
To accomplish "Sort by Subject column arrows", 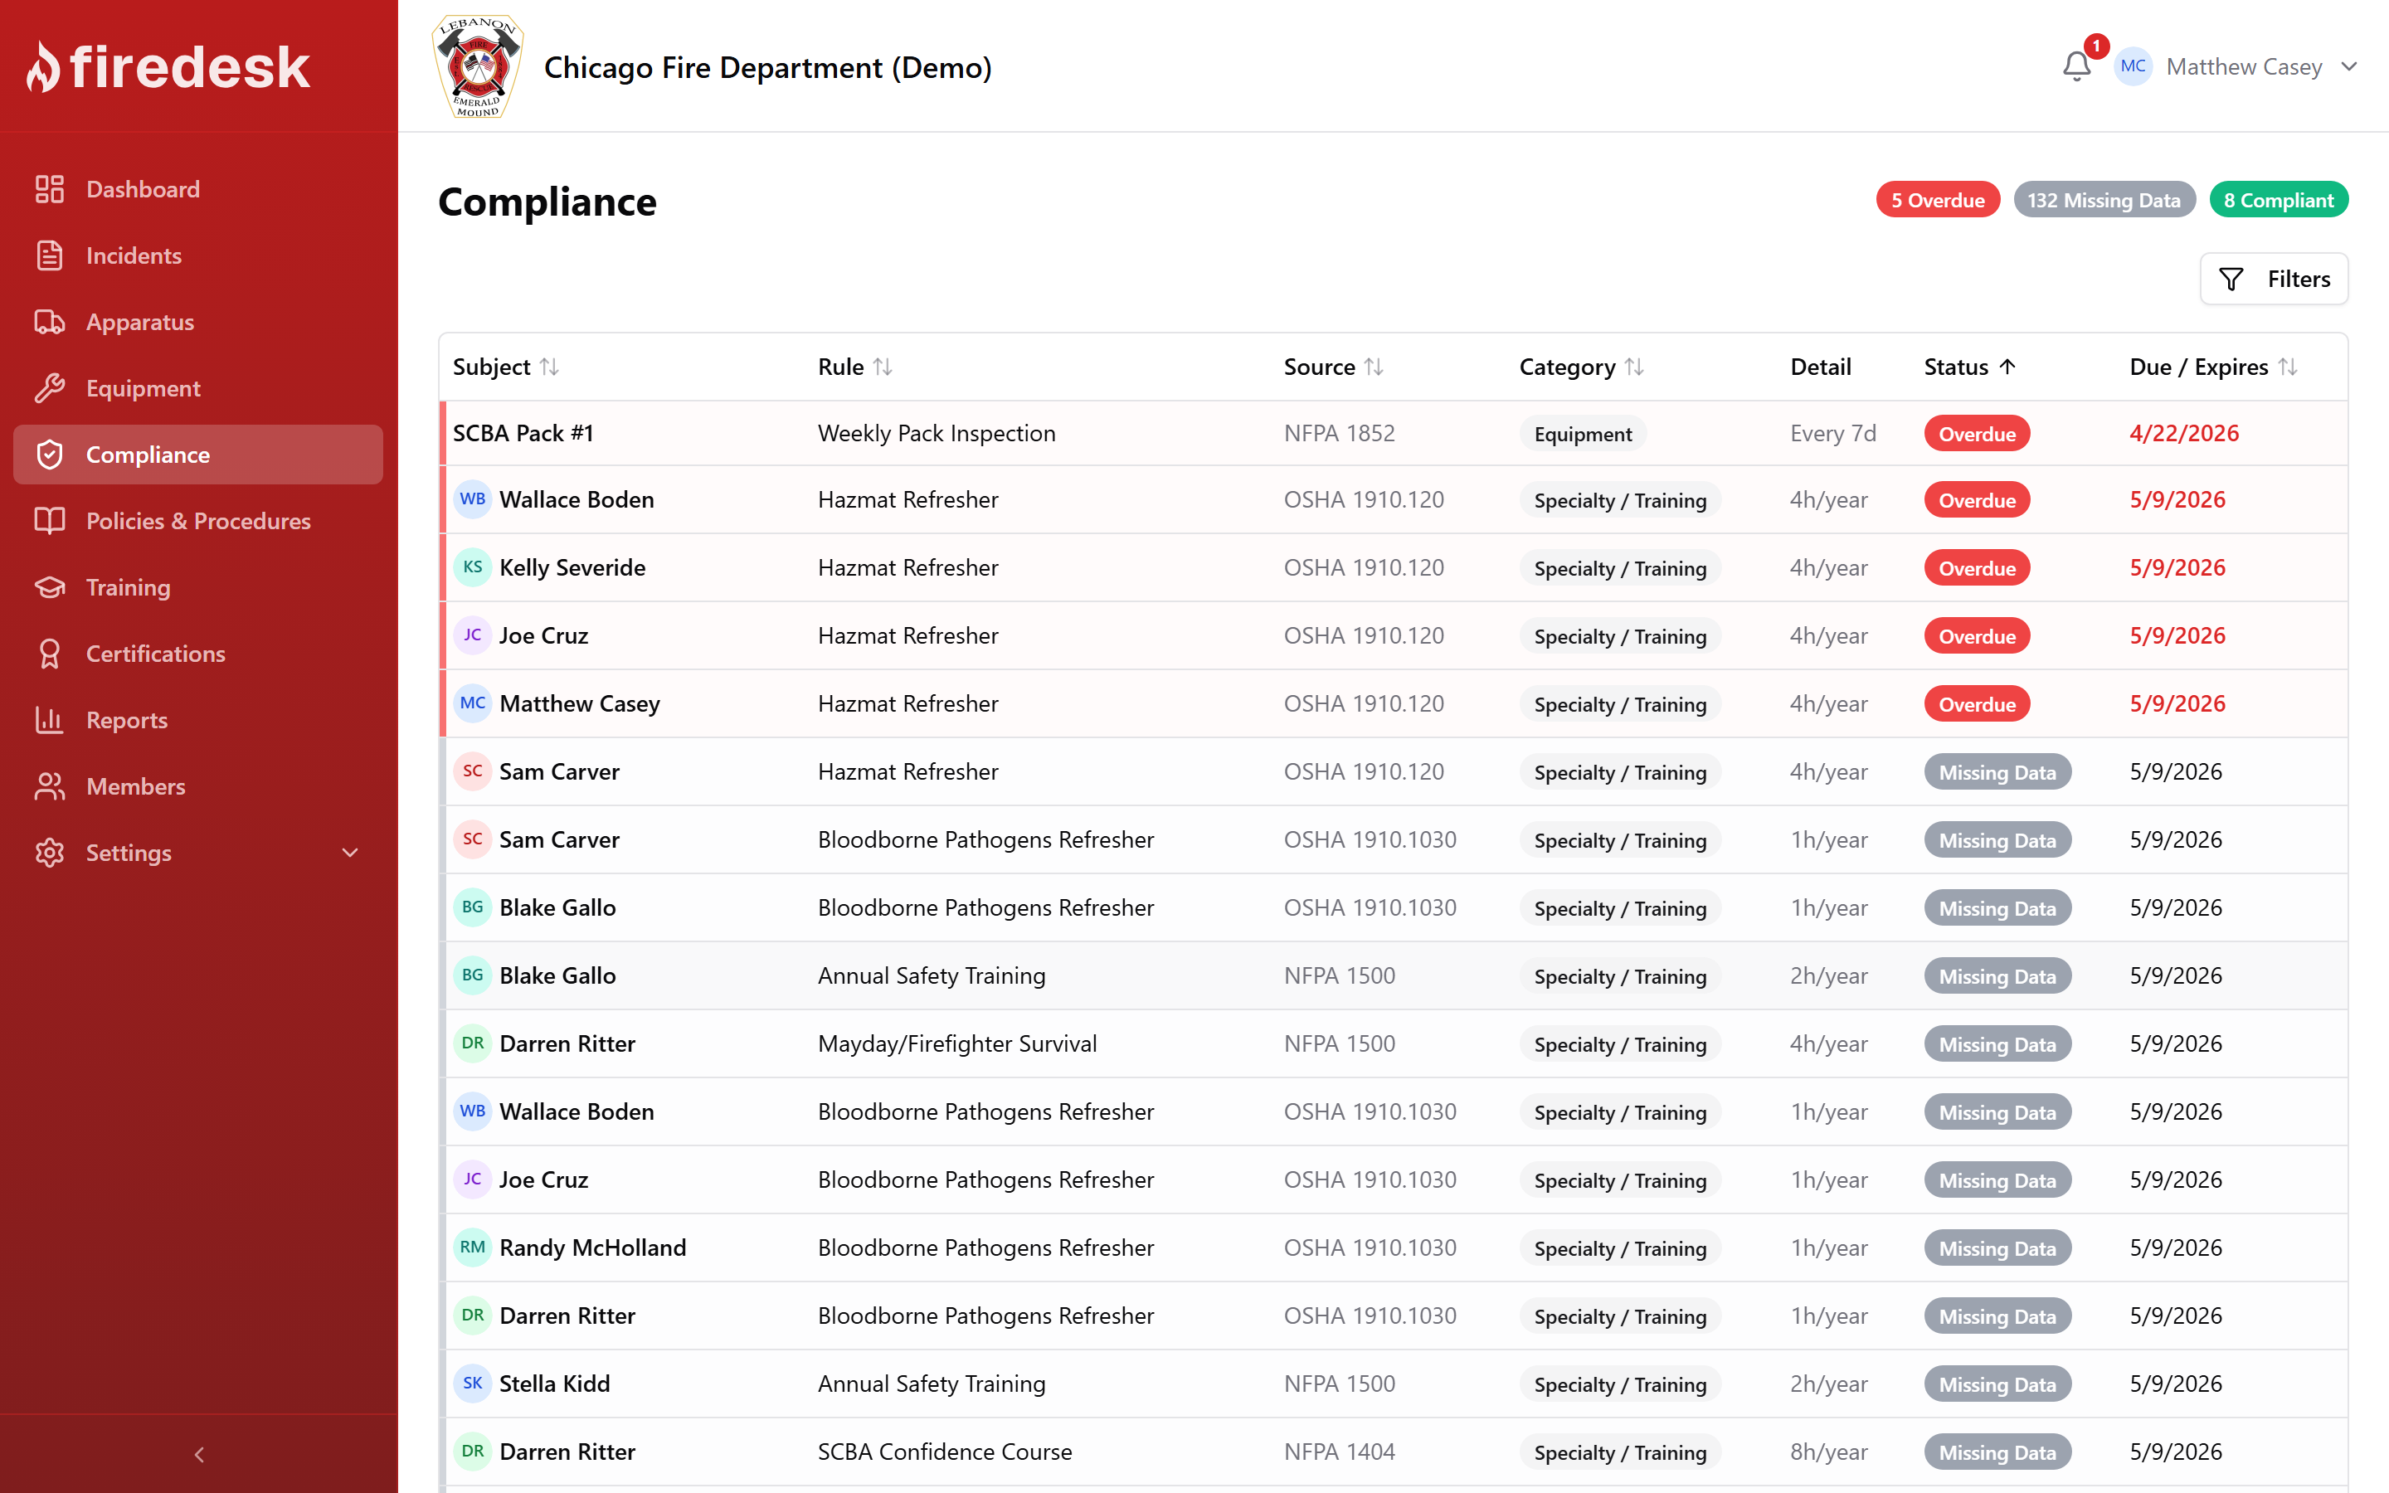I will pyautogui.click(x=550, y=367).
